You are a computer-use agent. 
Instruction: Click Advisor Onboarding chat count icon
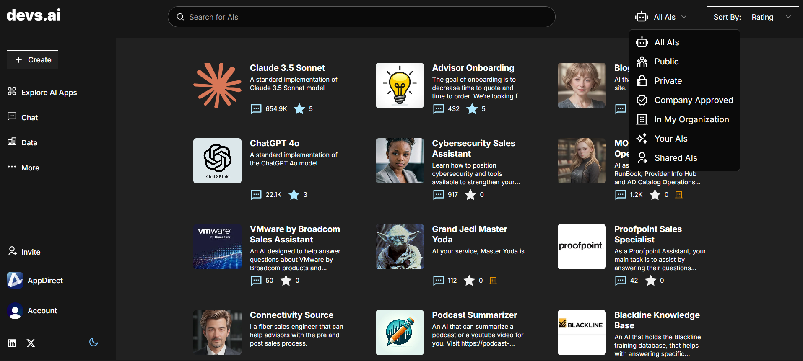(x=438, y=109)
